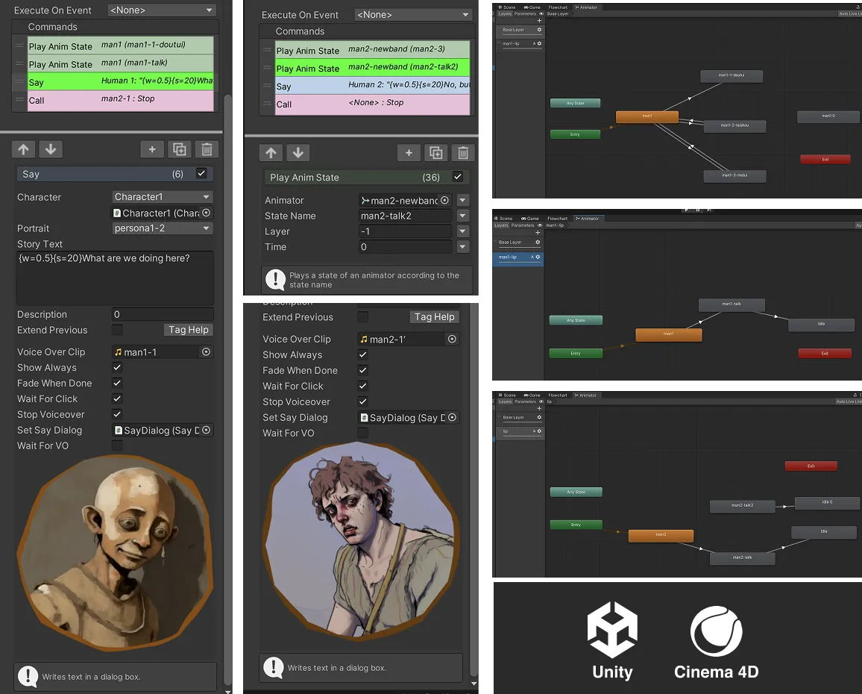The width and height of the screenshot is (862, 694).
Task: Open dropdown arrow next to man2-talk2 State Name
Action: 463,216
